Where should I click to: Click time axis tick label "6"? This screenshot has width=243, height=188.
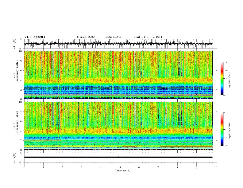tap(139, 167)
